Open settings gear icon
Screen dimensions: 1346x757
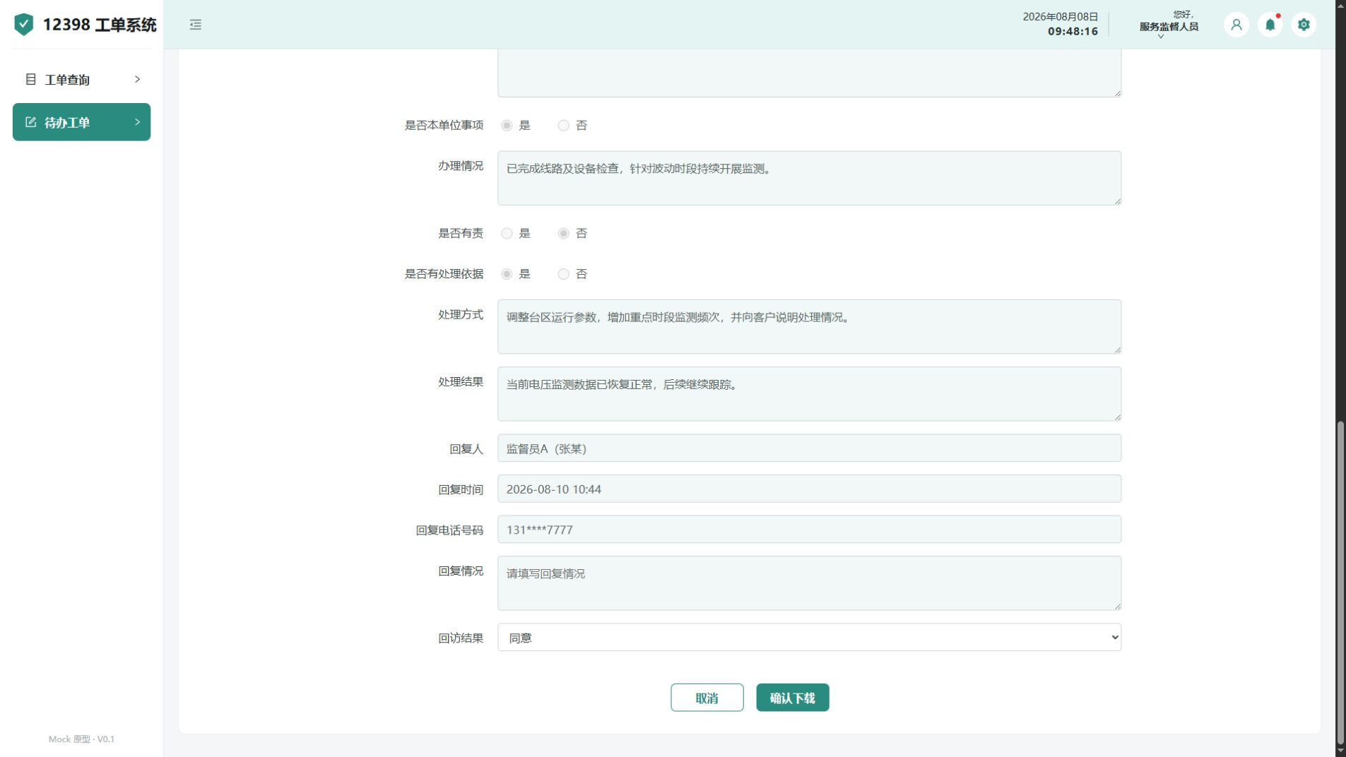click(x=1304, y=25)
